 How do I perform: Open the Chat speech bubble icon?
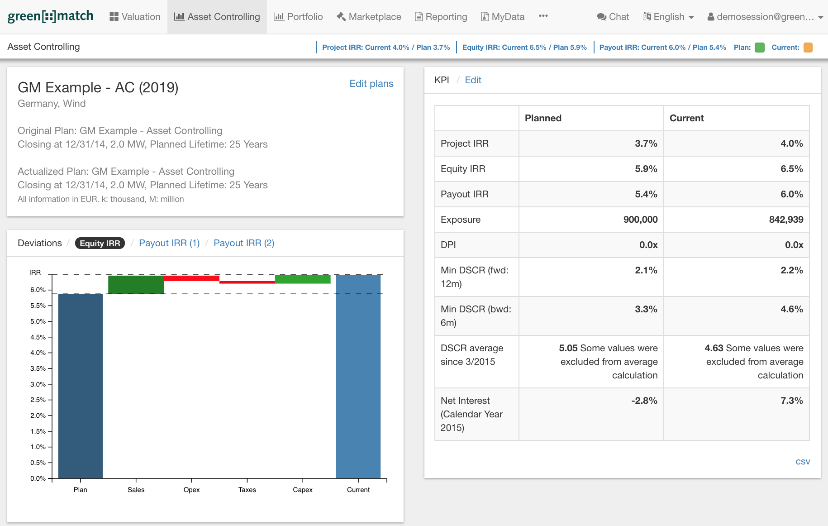601,17
